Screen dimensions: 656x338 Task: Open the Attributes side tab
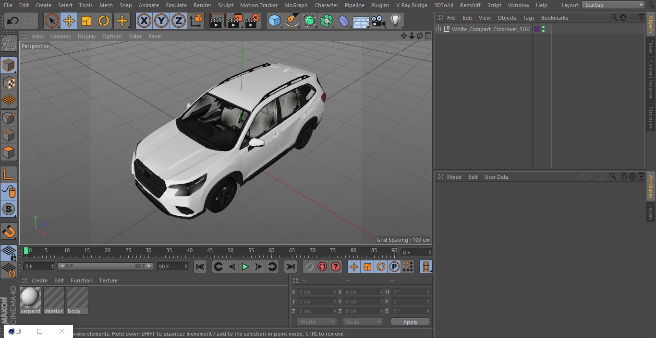pyautogui.click(x=651, y=186)
